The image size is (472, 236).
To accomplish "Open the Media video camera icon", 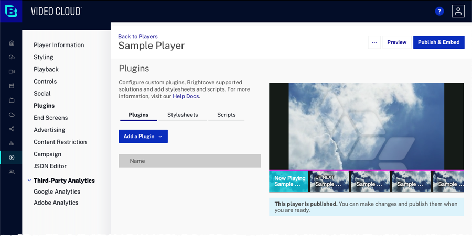I will click(12, 72).
